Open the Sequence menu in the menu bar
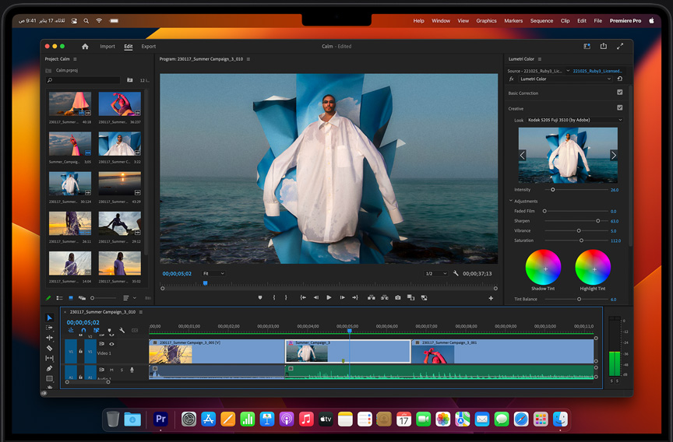The width and height of the screenshot is (673, 442). 541,21
